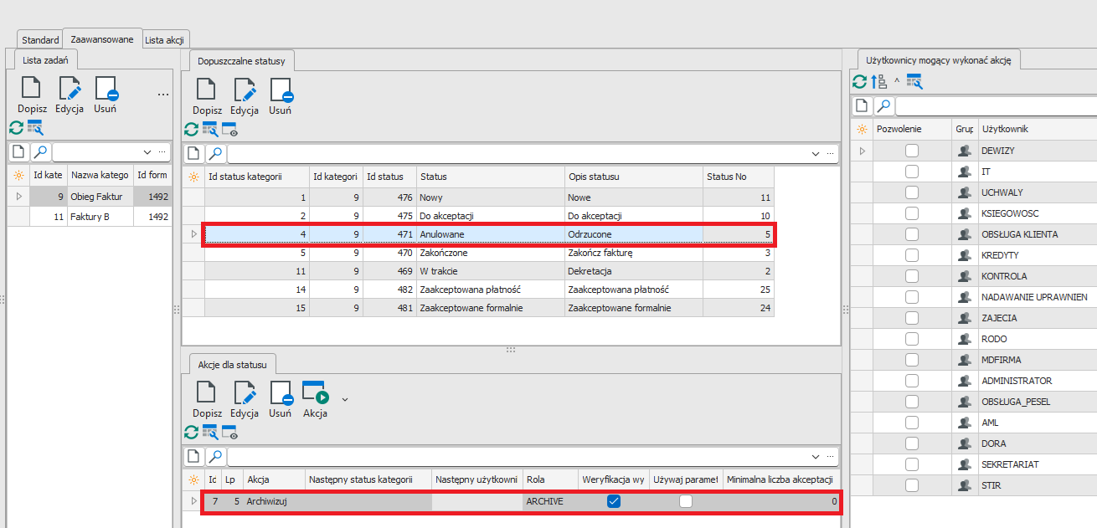Tick Pozwolenie checkbox for ADMINISTRATOR

tap(912, 381)
